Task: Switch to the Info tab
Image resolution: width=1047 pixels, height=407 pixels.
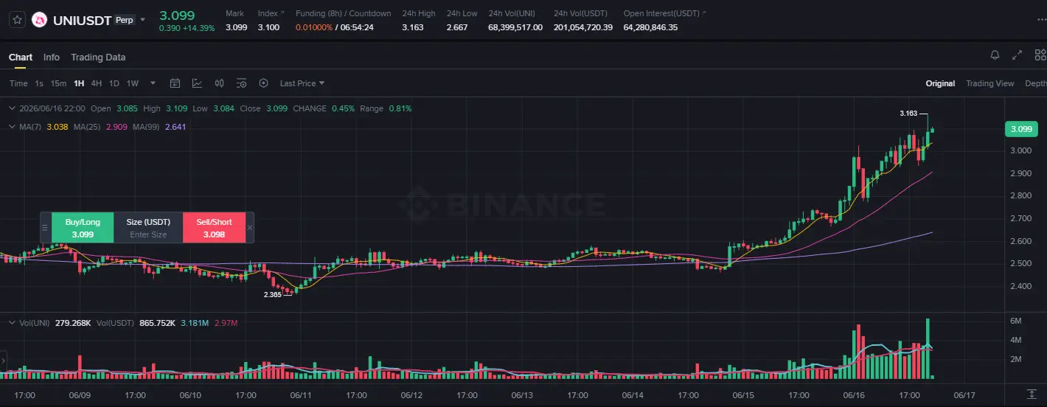Action: 52,58
